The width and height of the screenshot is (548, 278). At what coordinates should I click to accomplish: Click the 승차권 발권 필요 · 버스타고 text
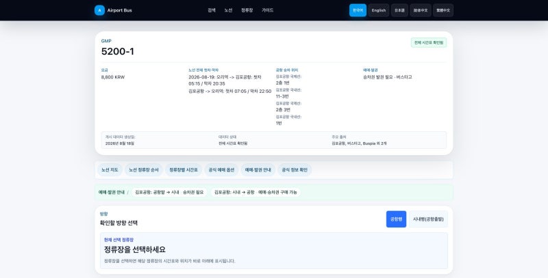click(x=388, y=77)
